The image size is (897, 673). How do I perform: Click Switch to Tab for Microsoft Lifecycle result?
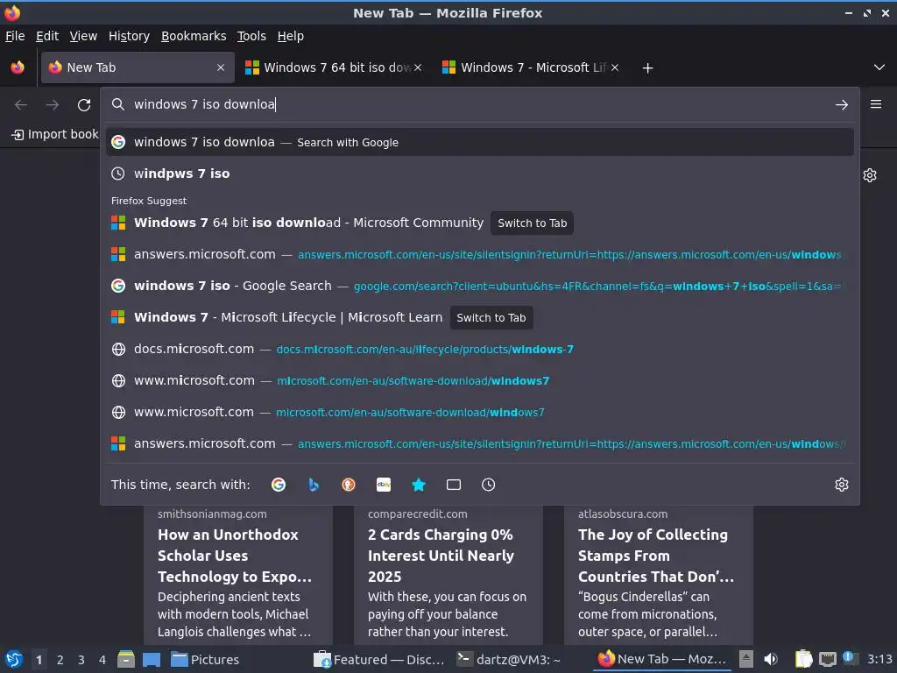[x=491, y=317]
